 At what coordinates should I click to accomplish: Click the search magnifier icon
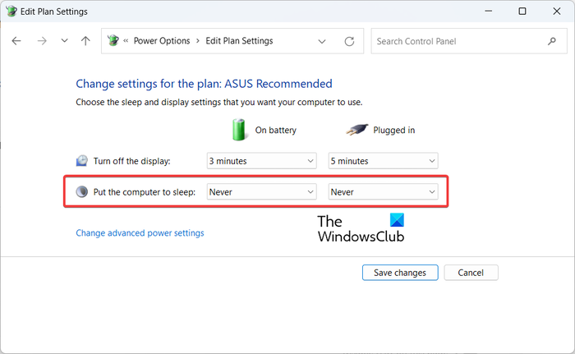click(x=551, y=41)
